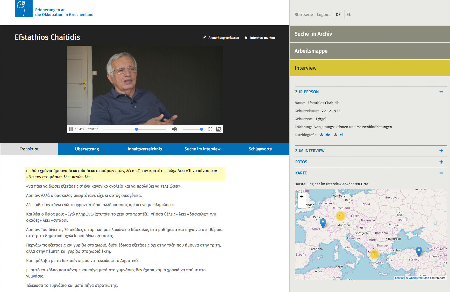Click the star icon to bookmark the interview
Image resolution: width=450 pixels, height=292 pixels.
pyautogui.click(x=246, y=38)
